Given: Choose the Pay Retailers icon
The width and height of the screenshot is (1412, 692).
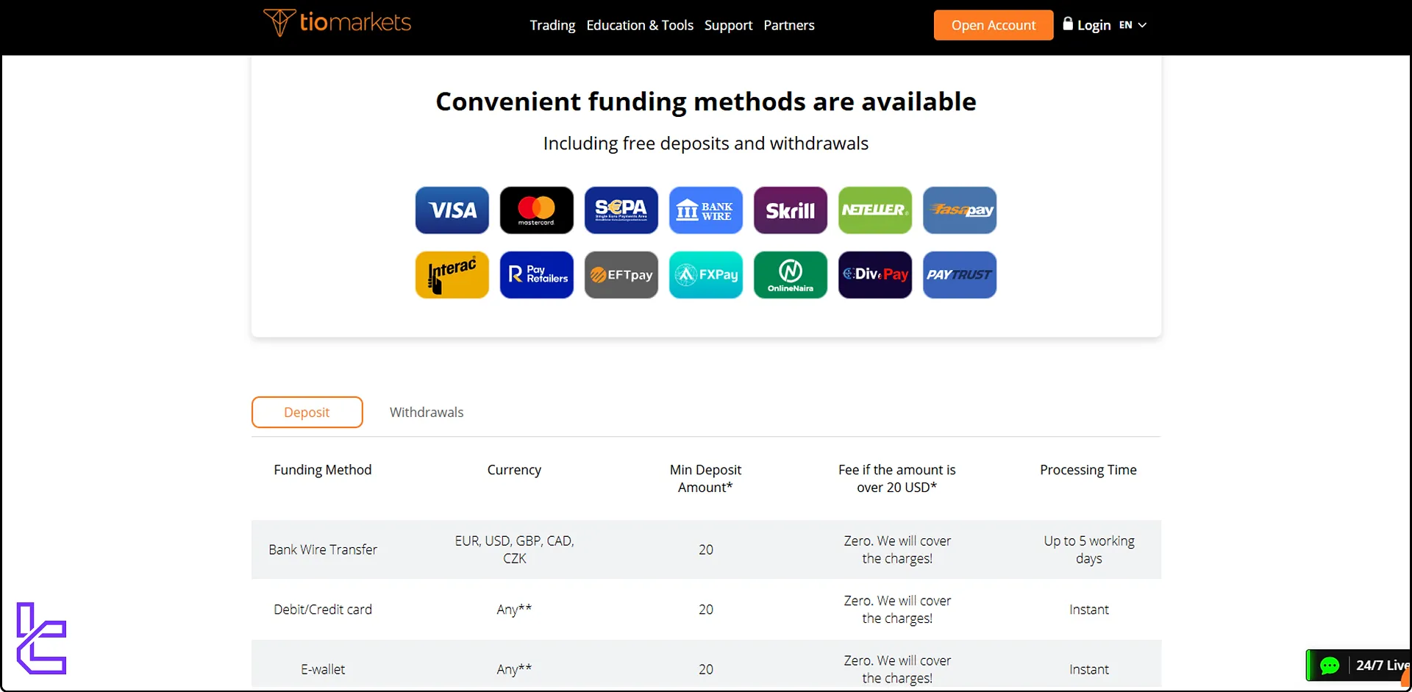Looking at the screenshot, I should pyautogui.click(x=537, y=275).
